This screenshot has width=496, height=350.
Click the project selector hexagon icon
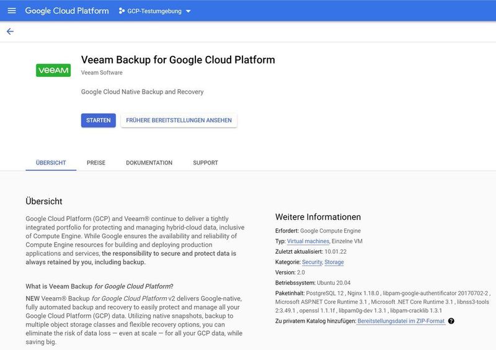tap(122, 11)
